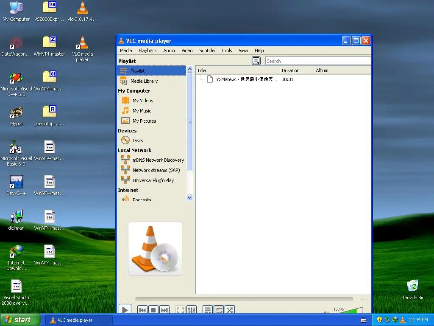Click the remaining time label
434x326 pixels.
click(364, 300)
